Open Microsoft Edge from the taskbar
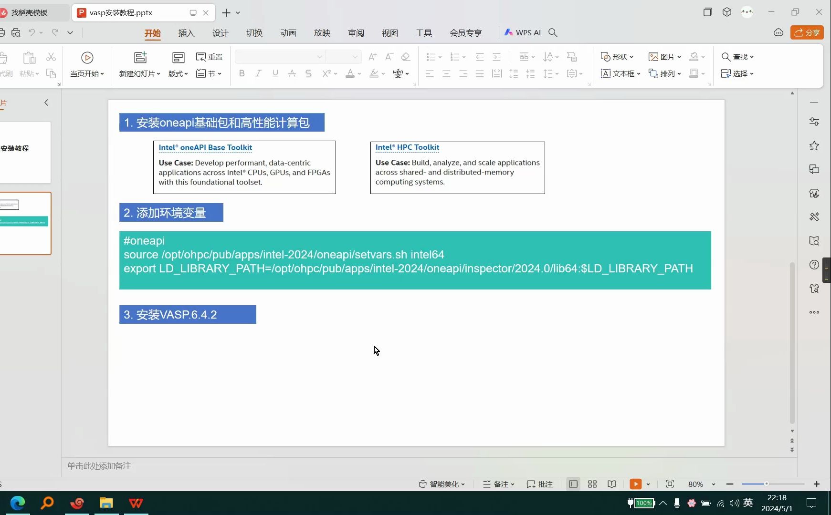 pos(18,503)
